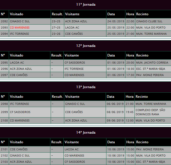Click LAGOA AC visitor in match 2093
The height and width of the screenshot is (165, 171).
(72, 27)
